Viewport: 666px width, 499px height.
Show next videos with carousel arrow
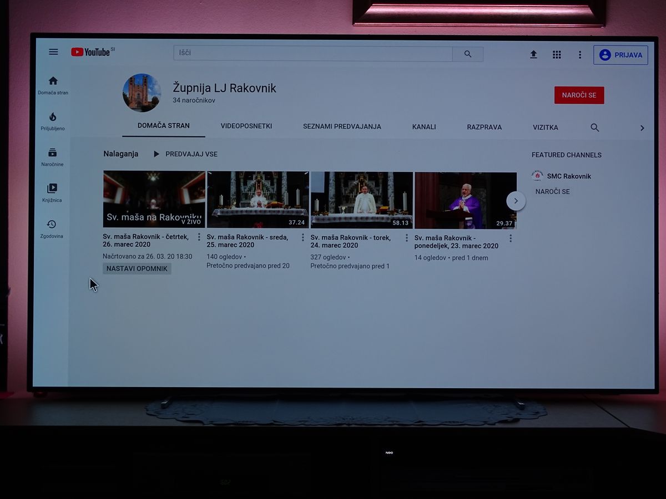[x=516, y=201]
